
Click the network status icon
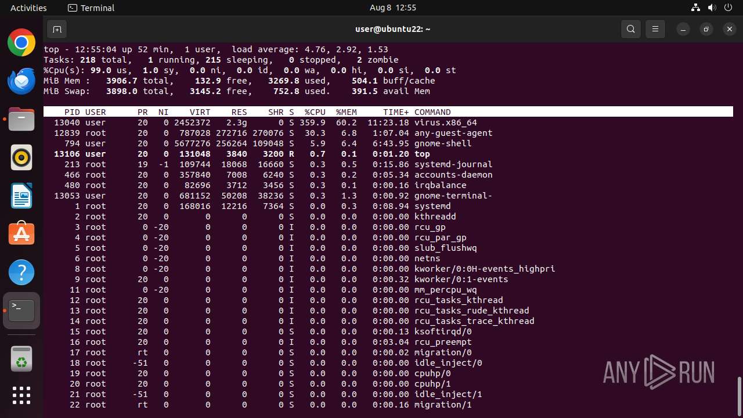coord(696,8)
